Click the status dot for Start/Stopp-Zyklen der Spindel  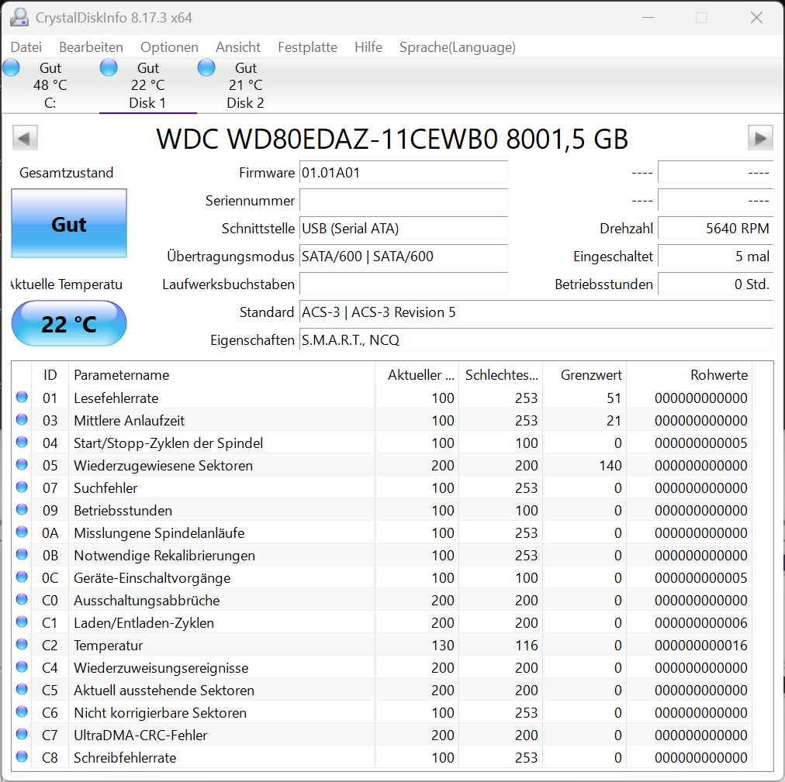coord(22,443)
